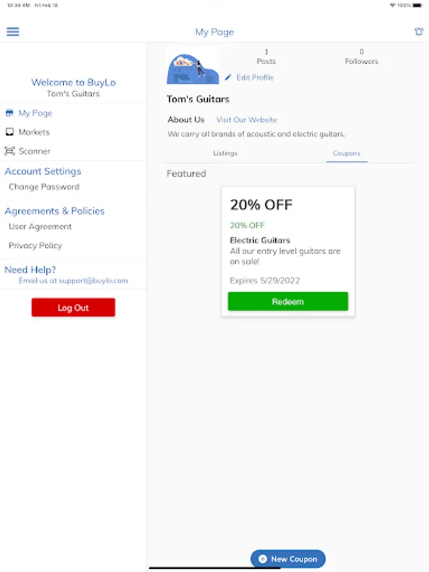Open the Scanner icon in sidebar
The image size is (429, 572).
coord(10,151)
